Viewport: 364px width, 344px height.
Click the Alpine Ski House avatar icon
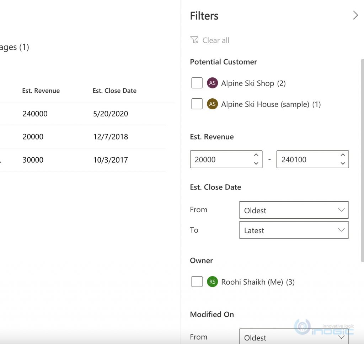212,104
